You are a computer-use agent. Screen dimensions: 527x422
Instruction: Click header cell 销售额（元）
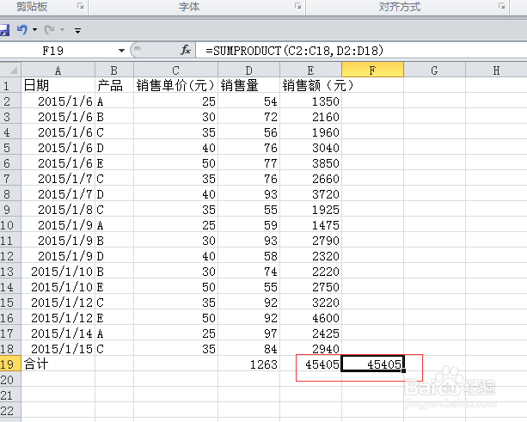tap(311, 85)
